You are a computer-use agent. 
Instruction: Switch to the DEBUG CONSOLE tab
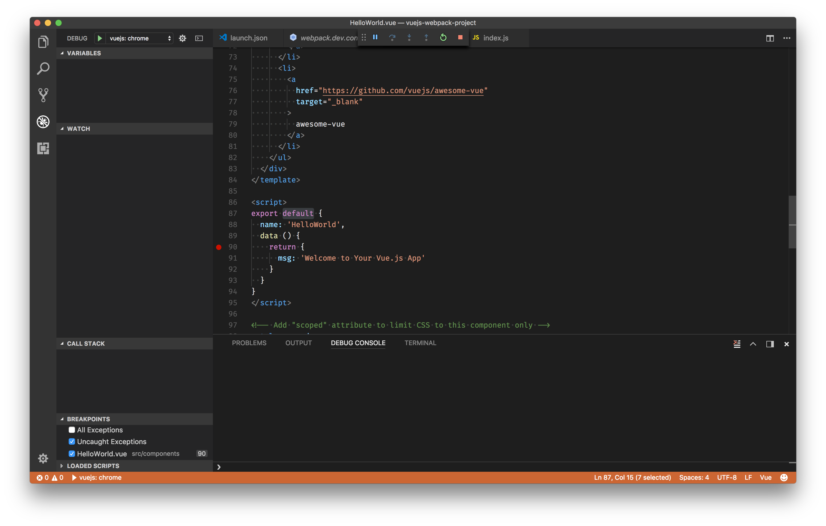[x=358, y=343]
